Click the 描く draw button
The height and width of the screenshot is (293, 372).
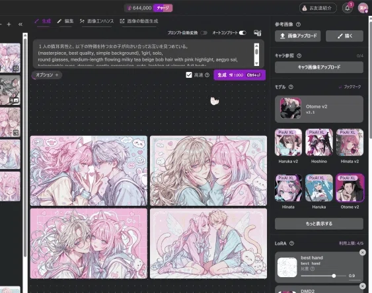344,36
